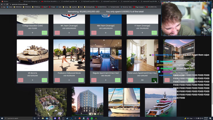Open the notification center icon
The width and height of the screenshot is (213, 120).
pyautogui.click(x=210, y=118)
